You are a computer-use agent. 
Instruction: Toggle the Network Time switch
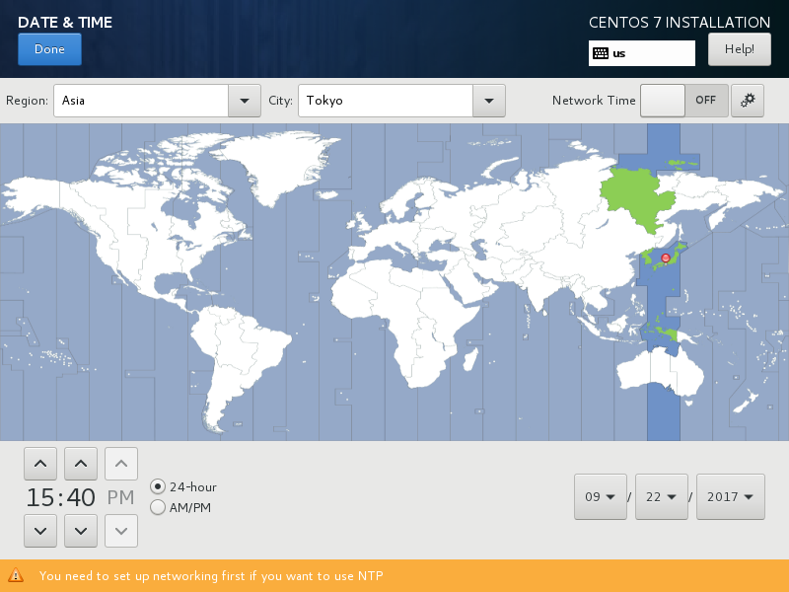point(683,101)
